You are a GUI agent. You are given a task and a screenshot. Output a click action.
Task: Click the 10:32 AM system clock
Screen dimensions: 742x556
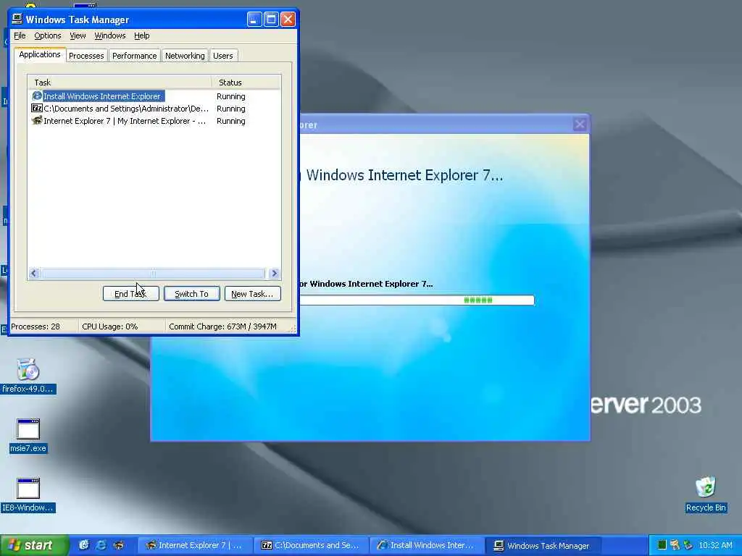coord(715,545)
